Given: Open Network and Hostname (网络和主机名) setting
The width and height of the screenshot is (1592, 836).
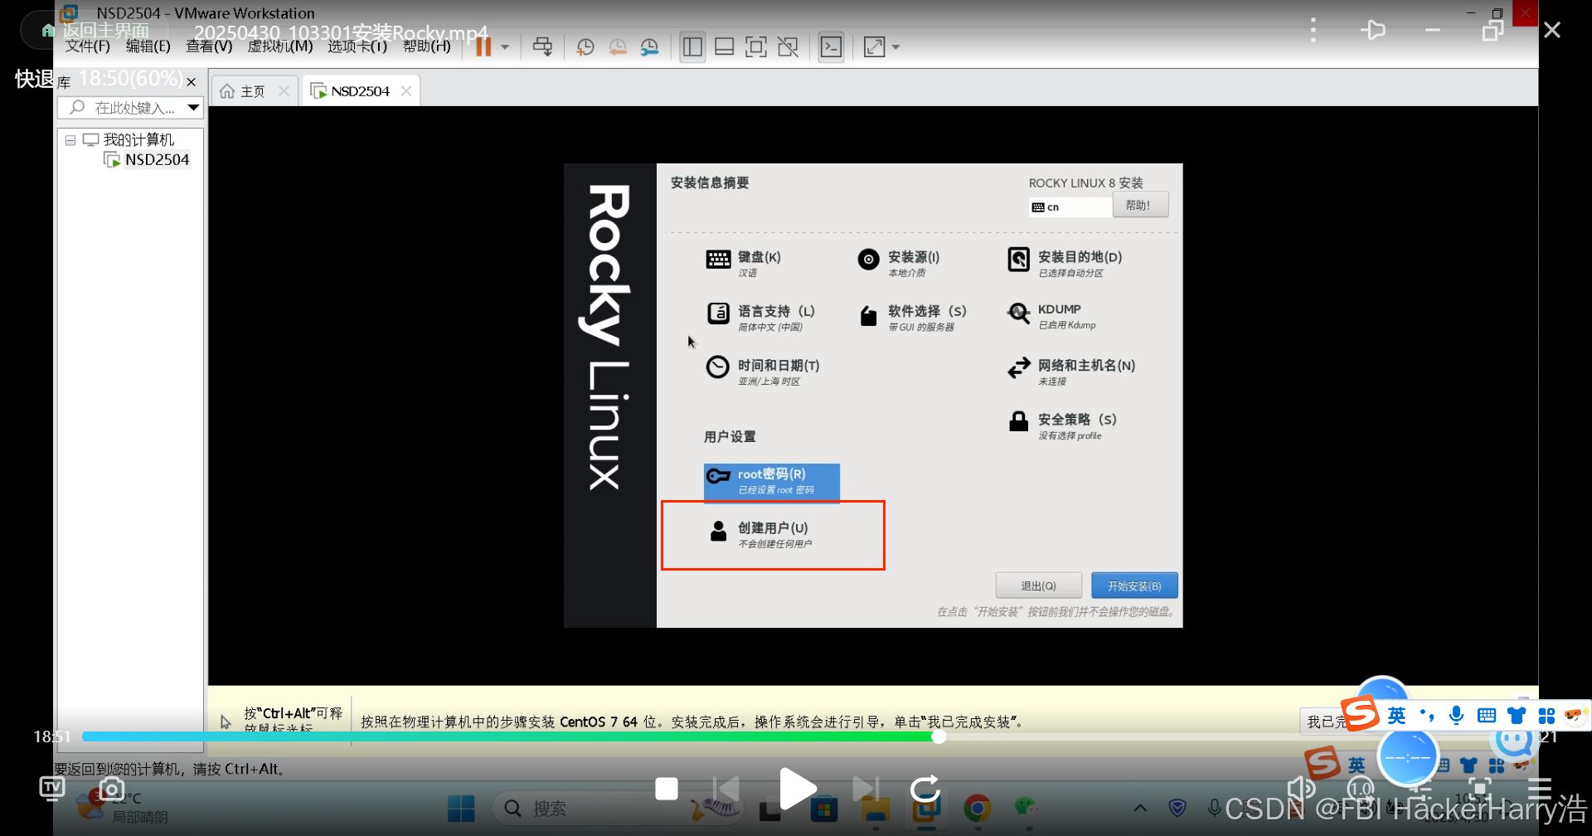Looking at the screenshot, I should tap(1070, 372).
